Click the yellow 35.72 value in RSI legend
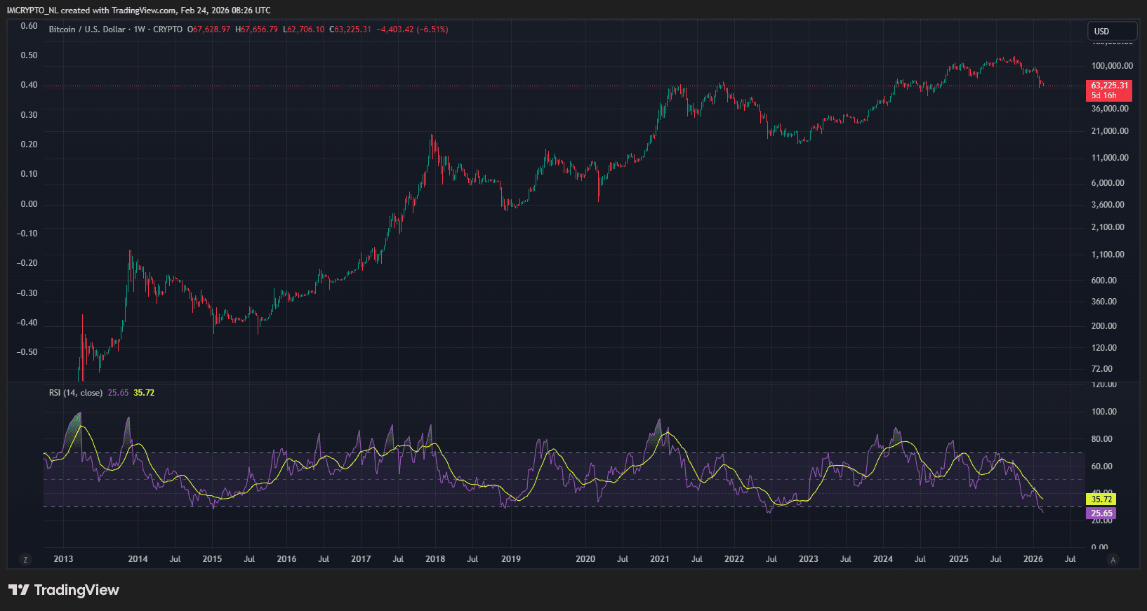The image size is (1147, 611). 144,393
